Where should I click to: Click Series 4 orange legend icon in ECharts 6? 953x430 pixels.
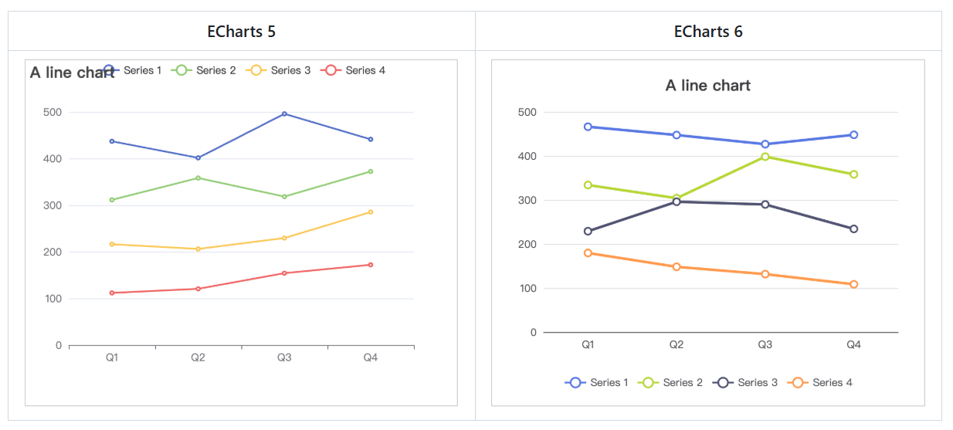[x=798, y=382]
